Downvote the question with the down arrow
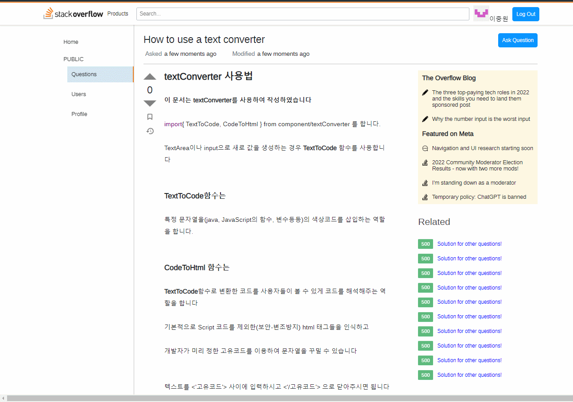Image resolution: width=573 pixels, height=402 pixels. (150, 104)
